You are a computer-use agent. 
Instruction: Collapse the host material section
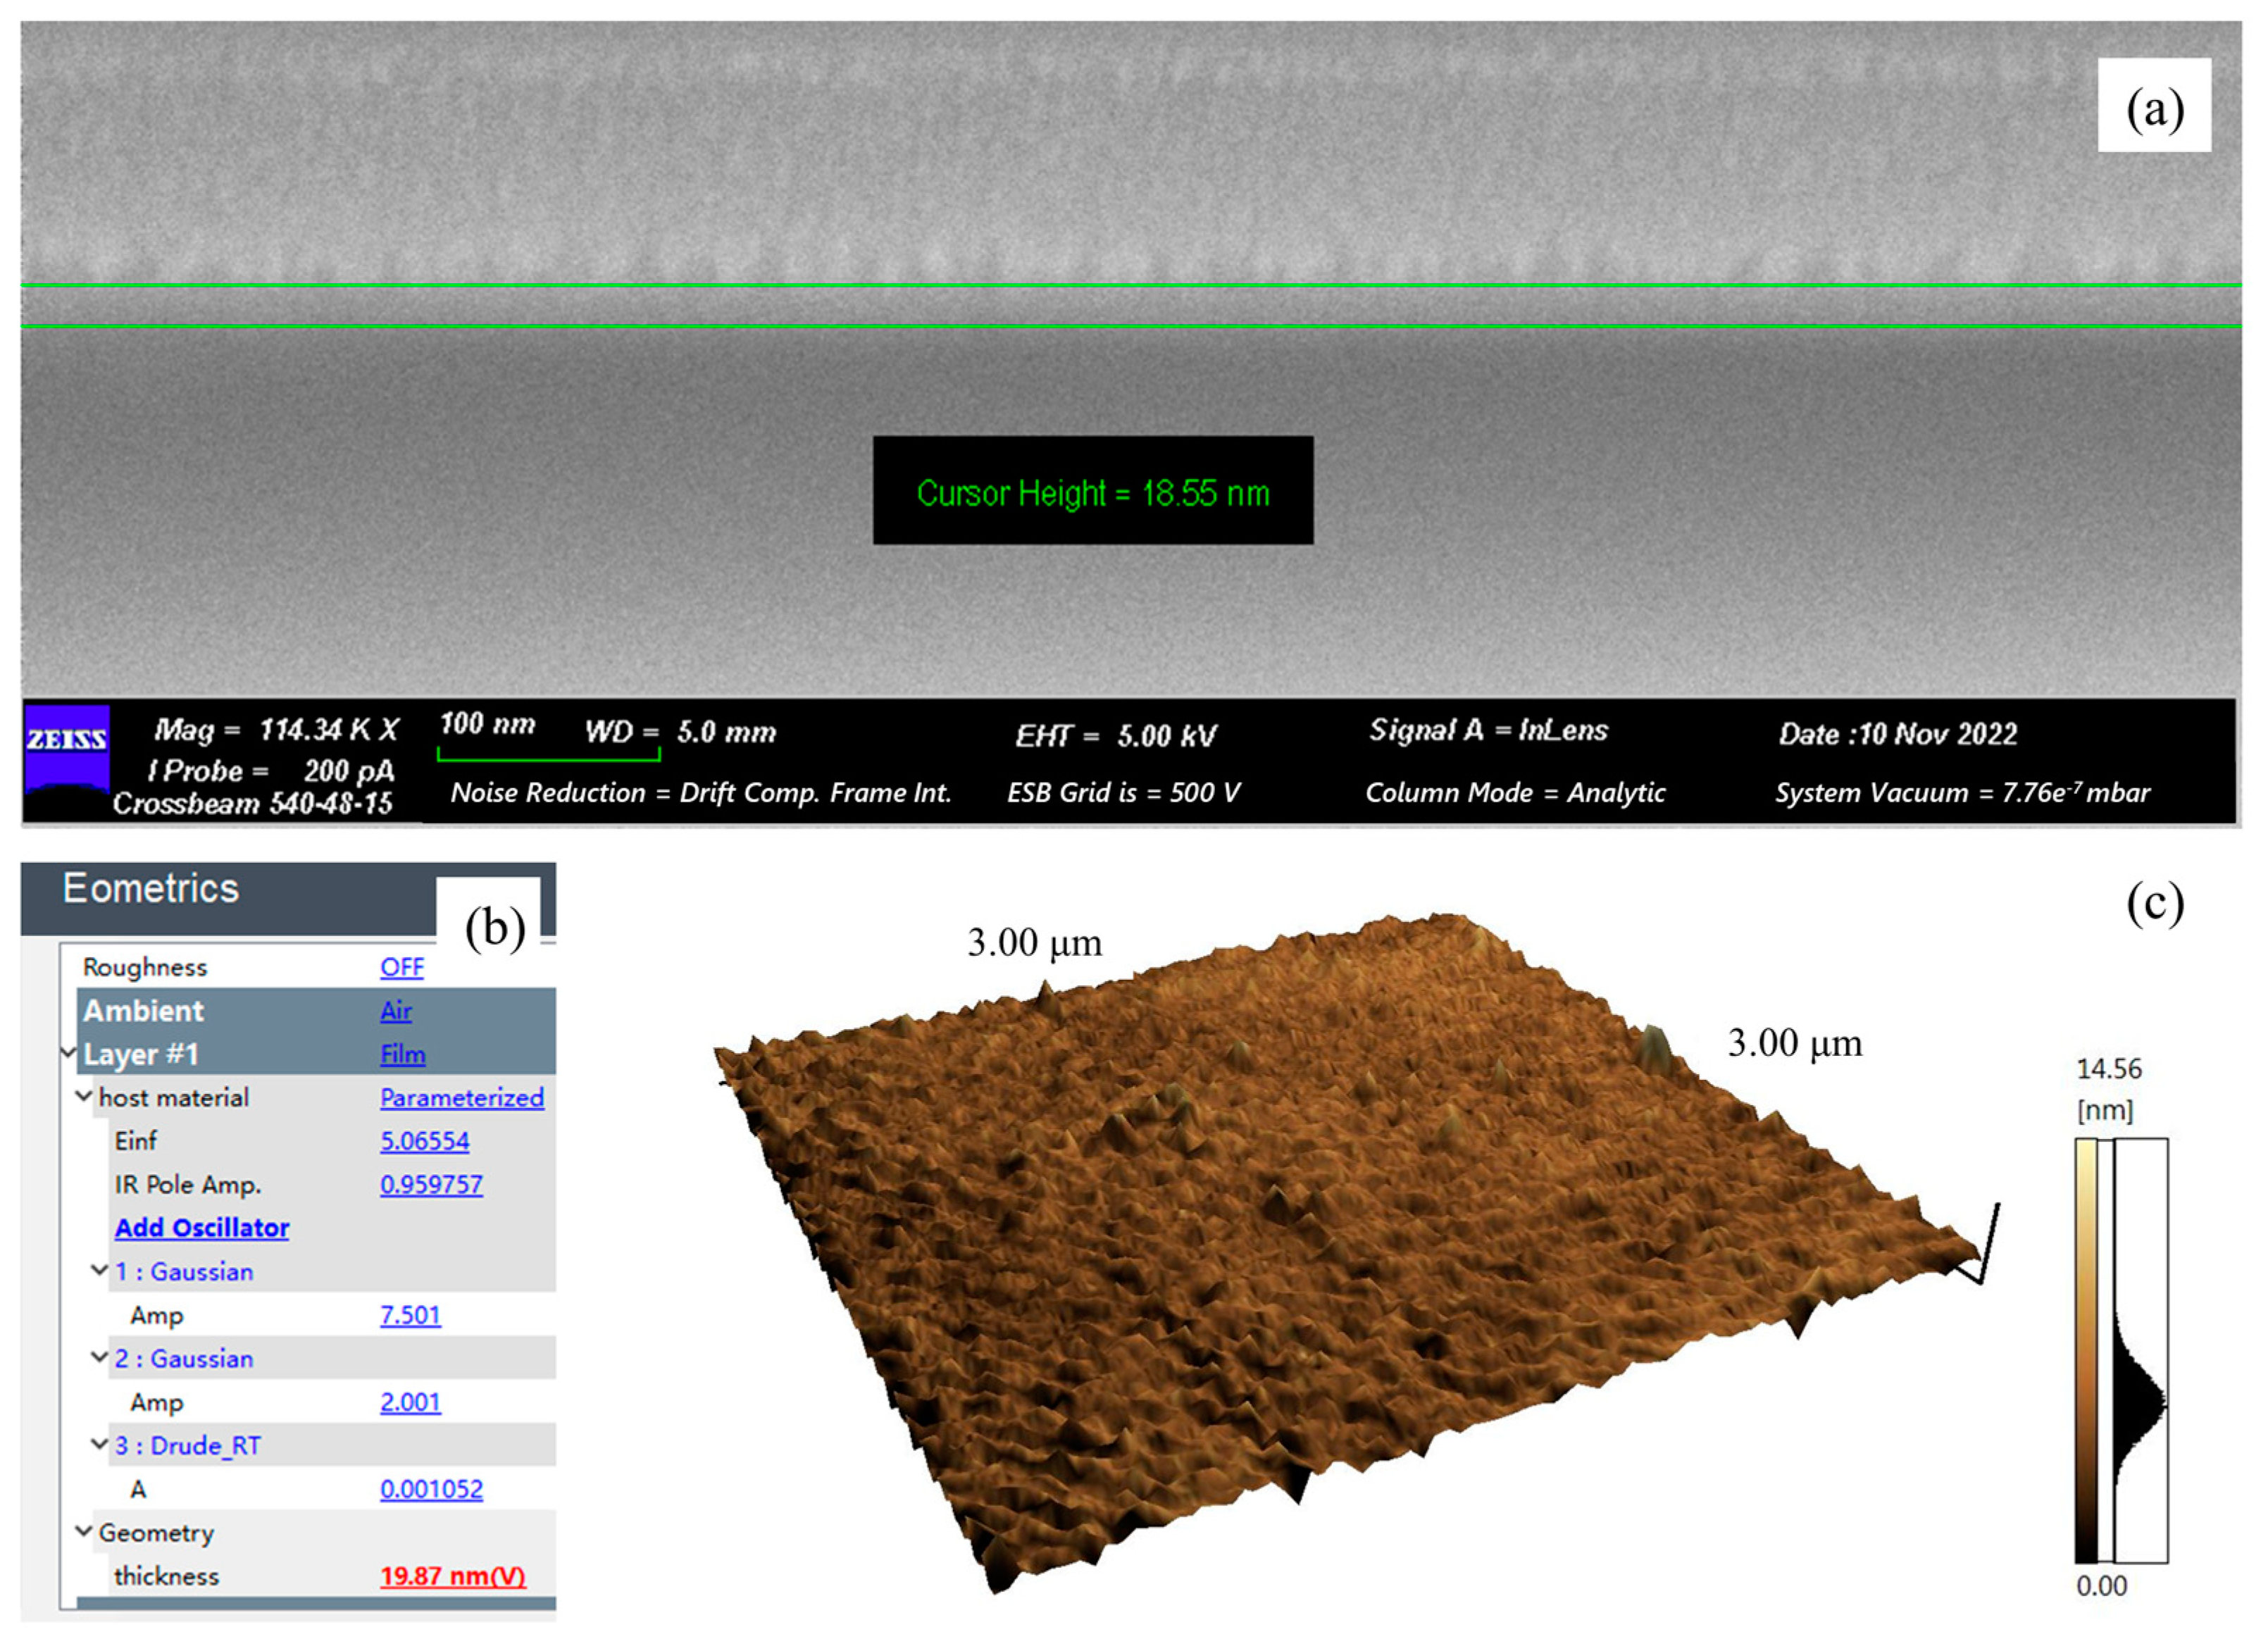click(x=85, y=1096)
